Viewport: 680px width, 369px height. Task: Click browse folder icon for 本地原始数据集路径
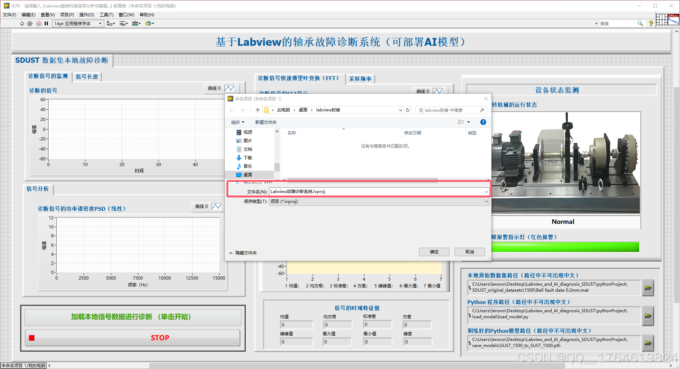(648, 287)
